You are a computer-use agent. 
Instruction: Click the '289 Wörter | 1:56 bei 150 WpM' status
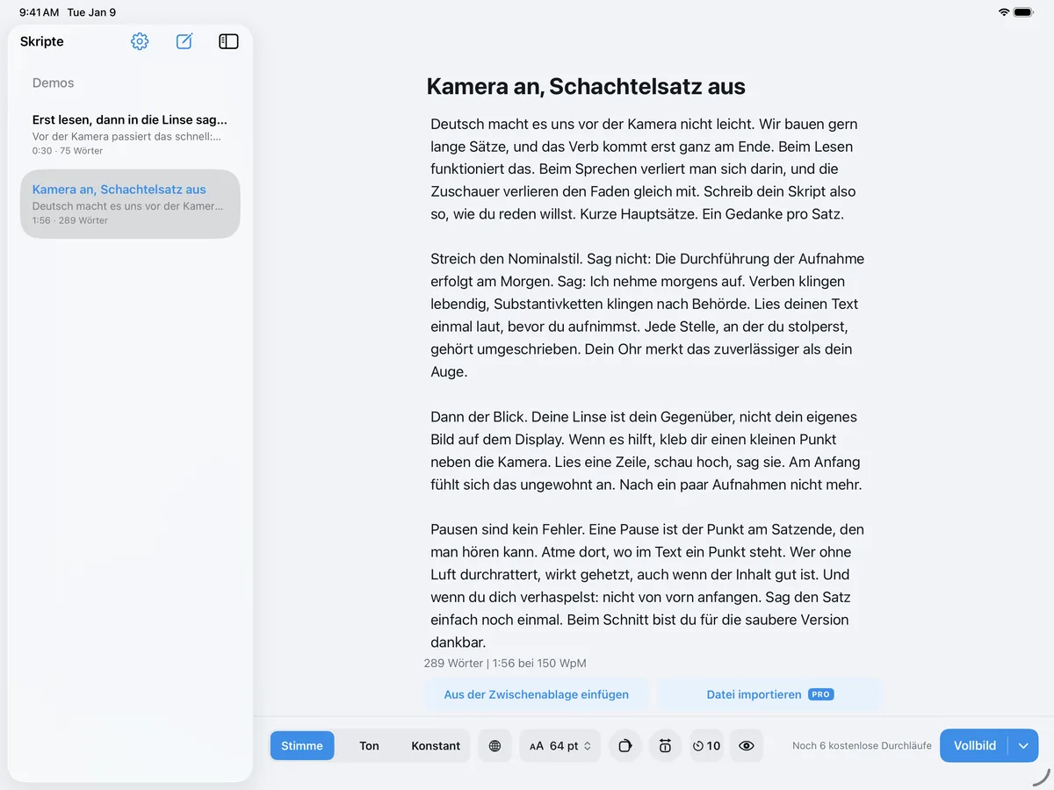point(505,664)
